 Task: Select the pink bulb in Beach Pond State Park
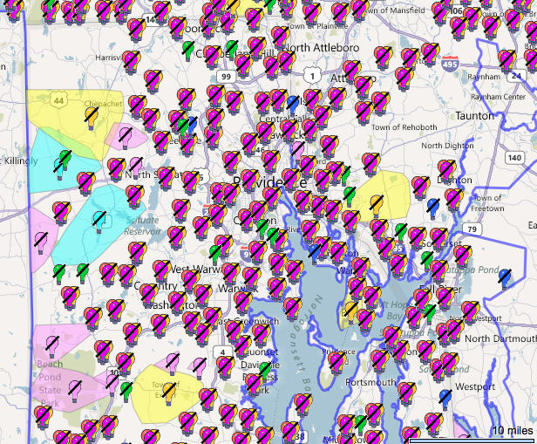point(75,391)
